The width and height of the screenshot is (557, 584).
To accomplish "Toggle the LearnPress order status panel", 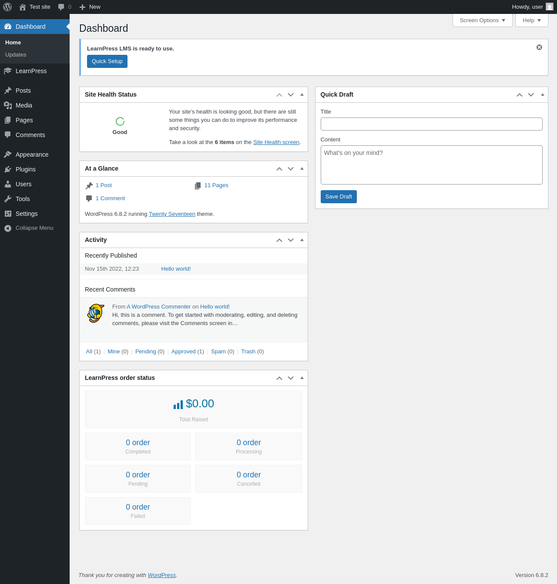I will pyautogui.click(x=302, y=378).
